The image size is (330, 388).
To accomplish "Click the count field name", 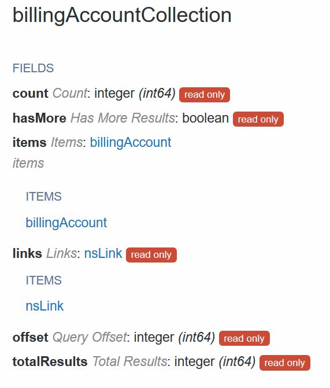I will (x=30, y=94).
